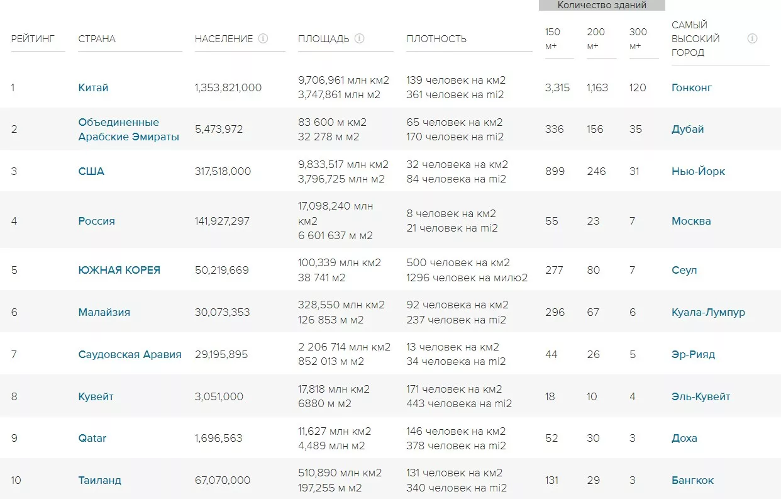Go to the Дубай city link

(x=687, y=129)
